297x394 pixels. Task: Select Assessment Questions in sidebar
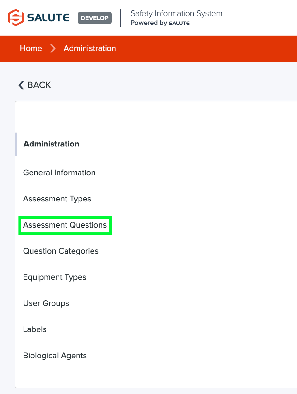(x=65, y=225)
